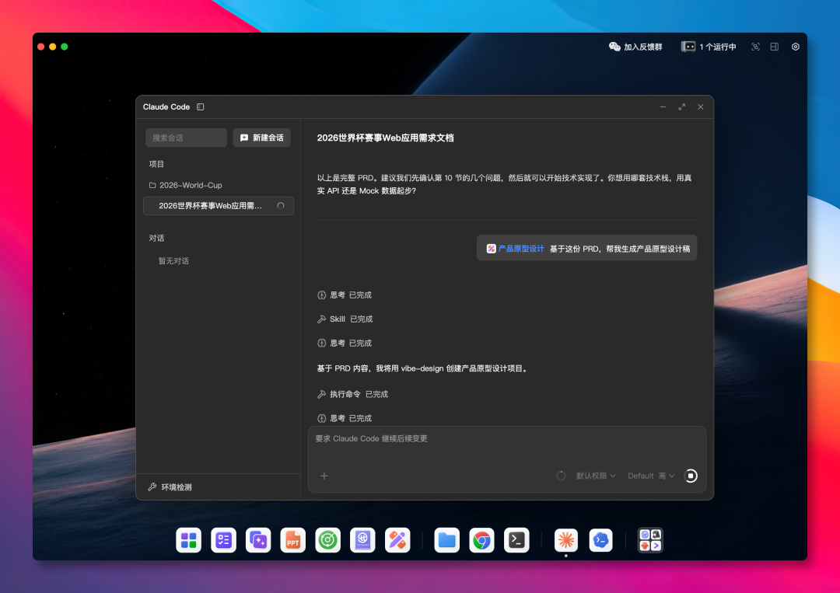Viewport: 840px width, 593px height.
Task: Click the Claude Code window title
Action: (x=166, y=107)
